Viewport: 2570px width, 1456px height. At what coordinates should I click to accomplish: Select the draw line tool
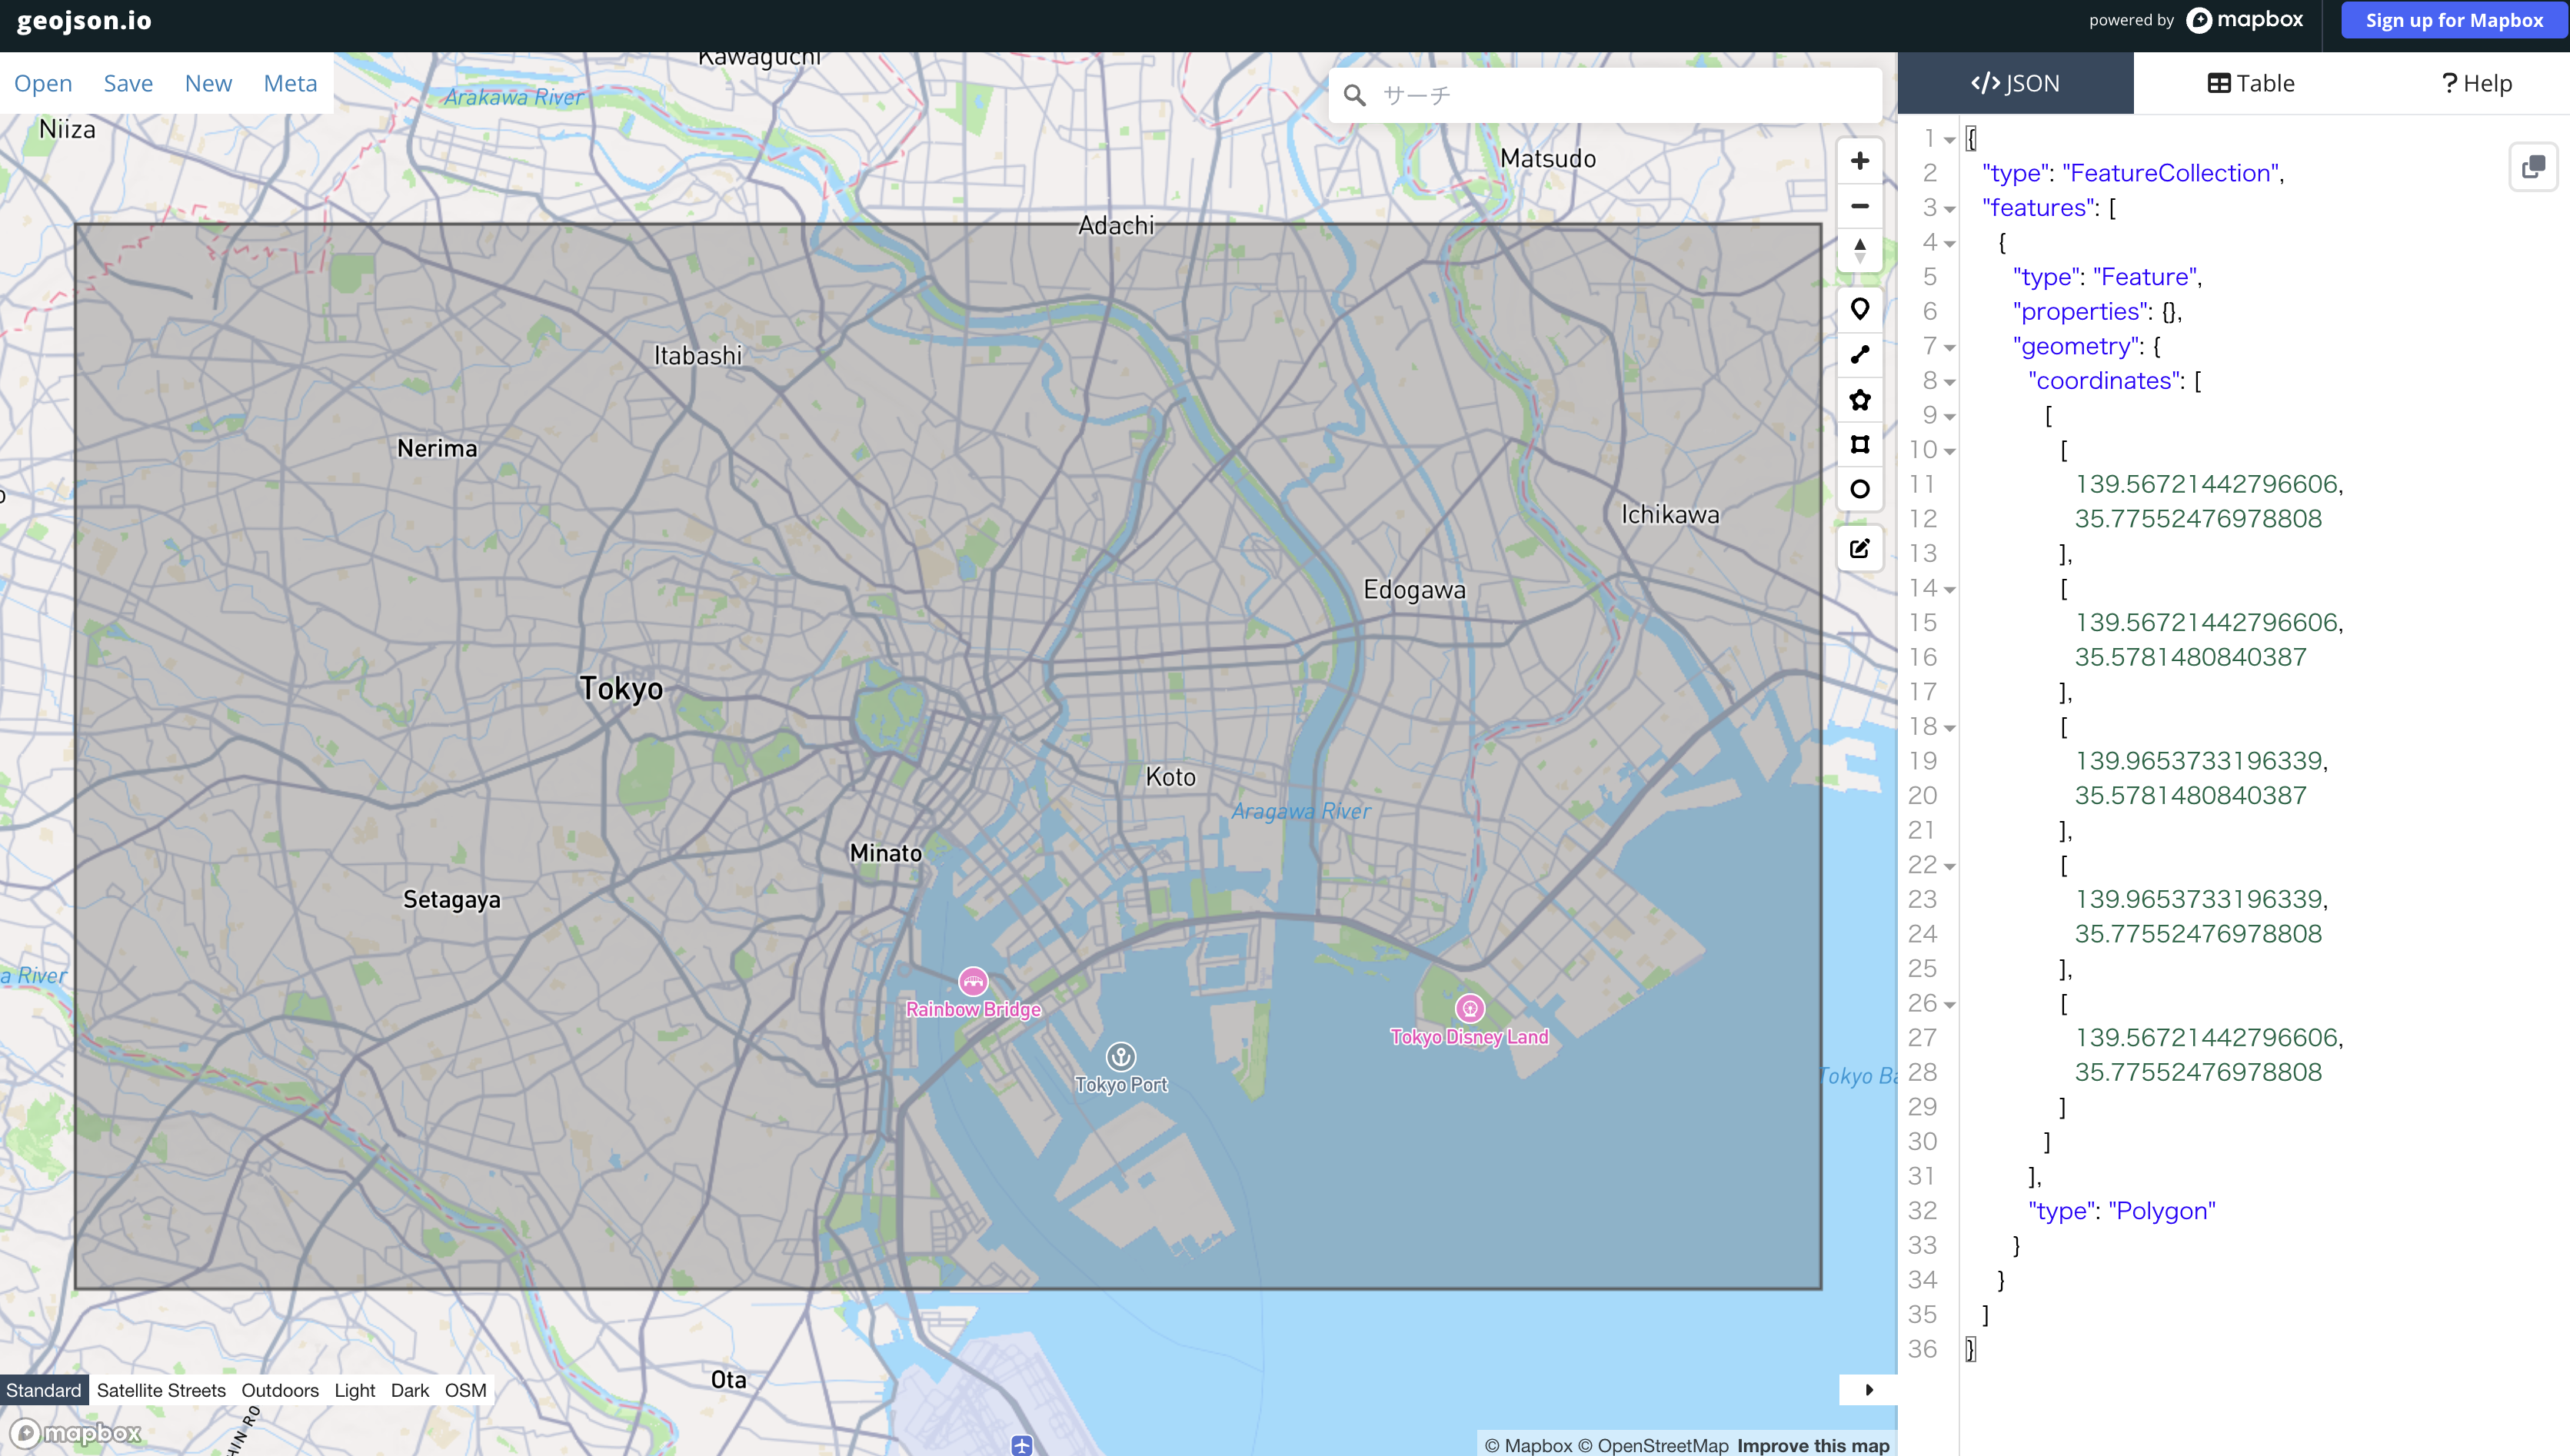pos(1859,355)
